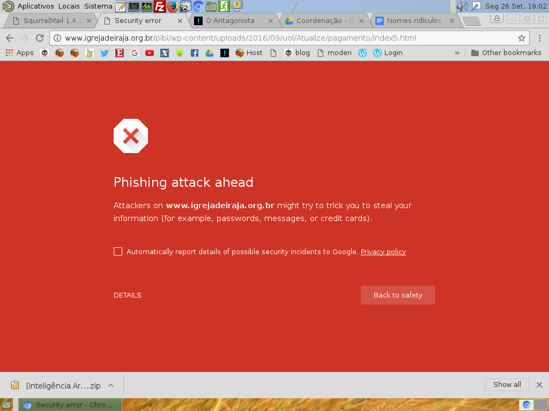
Task: Open the Locais menu
Action: (x=69, y=6)
